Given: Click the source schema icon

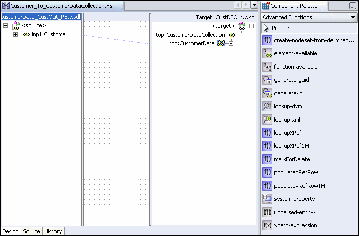Looking at the screenshot, I should click(16, 25).
